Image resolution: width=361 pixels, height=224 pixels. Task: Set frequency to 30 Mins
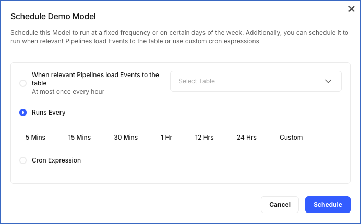point(126,138)
